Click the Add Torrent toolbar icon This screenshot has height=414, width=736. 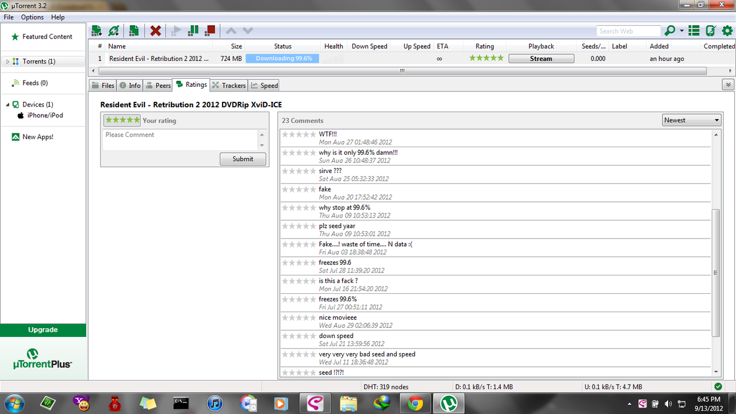point(97,30)
